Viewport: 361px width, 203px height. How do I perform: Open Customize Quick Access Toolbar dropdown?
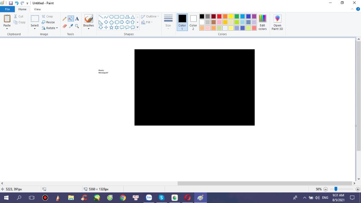pyautogui.click(x=27, y=3)
